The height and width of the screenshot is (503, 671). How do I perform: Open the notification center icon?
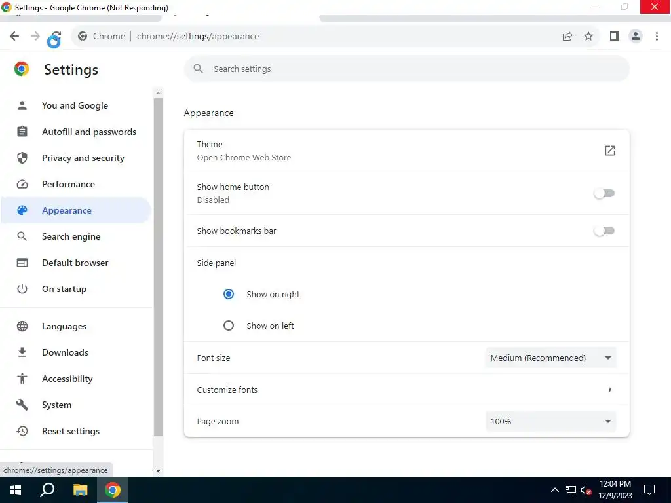click(649, 490)
